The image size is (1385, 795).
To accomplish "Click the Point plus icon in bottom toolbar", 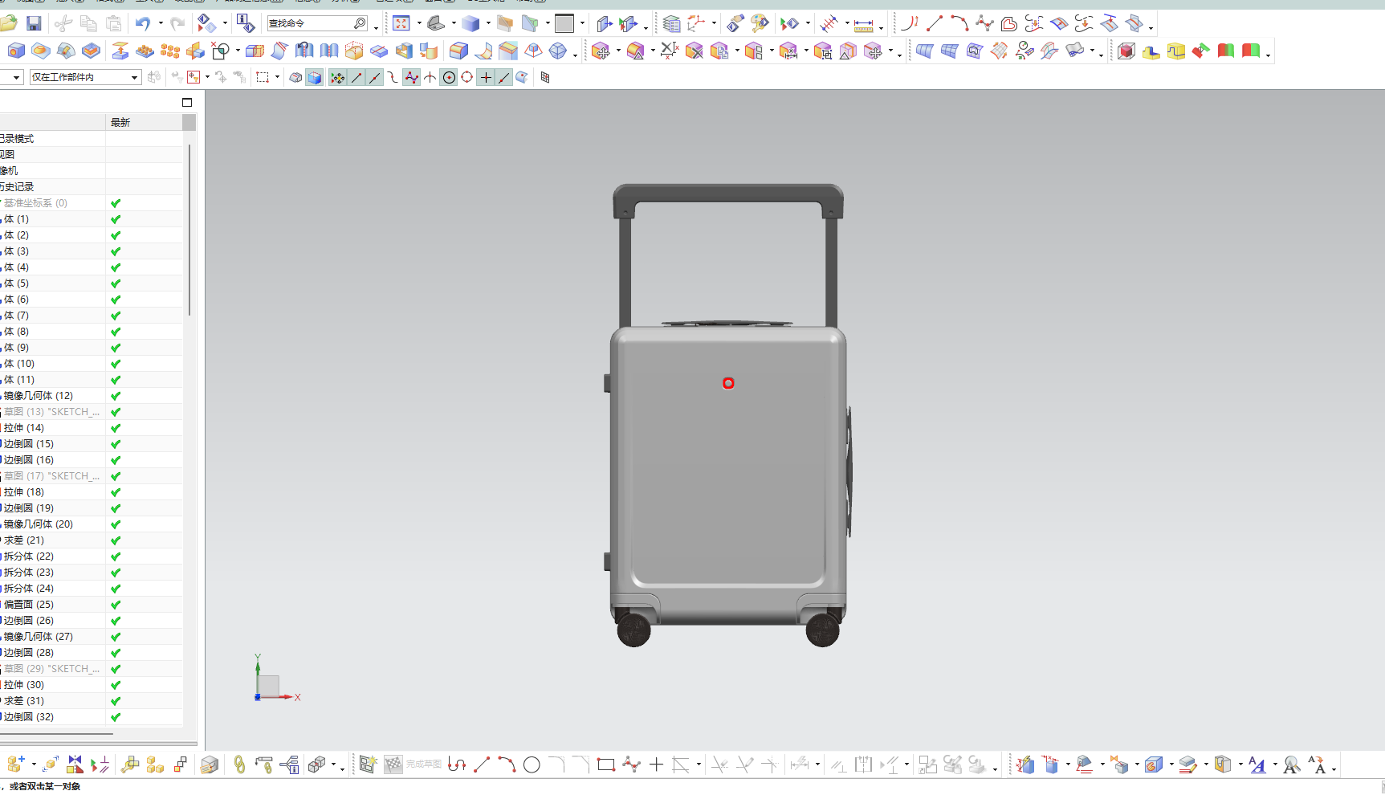I will click(656, 765).
